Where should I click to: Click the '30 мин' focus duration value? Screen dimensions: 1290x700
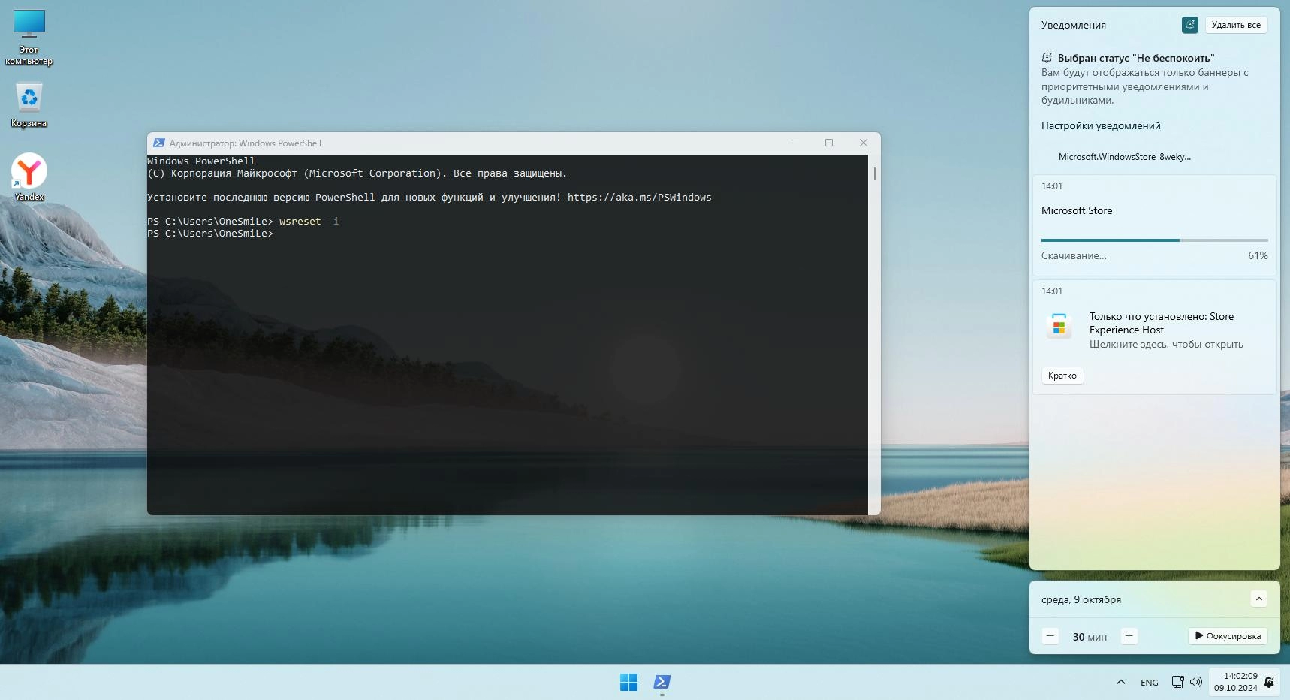tap(1090, 637)
